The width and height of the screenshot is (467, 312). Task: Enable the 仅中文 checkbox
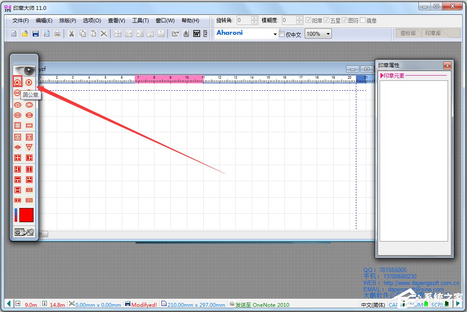282,34
